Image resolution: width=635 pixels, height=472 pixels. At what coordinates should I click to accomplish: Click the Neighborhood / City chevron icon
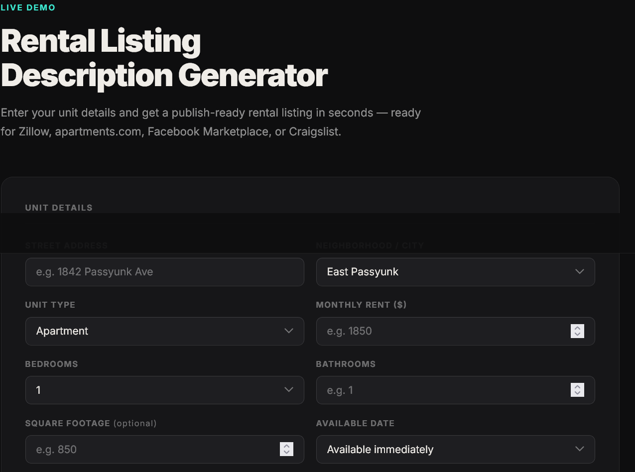tap(579, 272)
